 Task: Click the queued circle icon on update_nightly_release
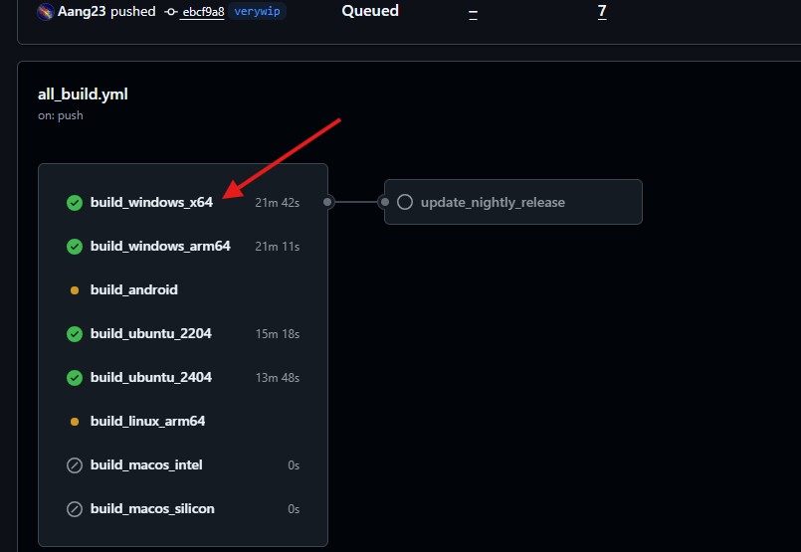point(405,202)
